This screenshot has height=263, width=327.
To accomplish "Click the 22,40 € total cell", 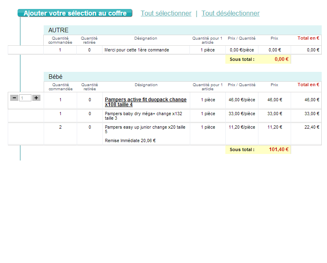I will 312,127.
